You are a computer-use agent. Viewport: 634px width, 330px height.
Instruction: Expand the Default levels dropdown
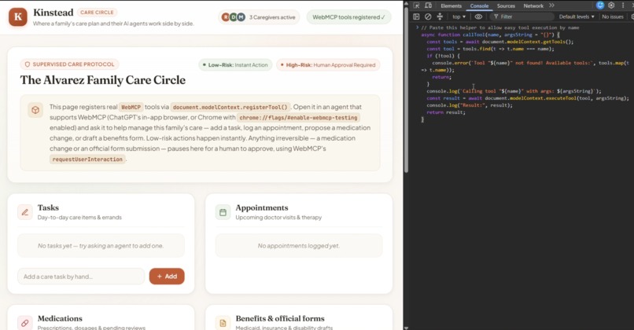tap(576, 16)
